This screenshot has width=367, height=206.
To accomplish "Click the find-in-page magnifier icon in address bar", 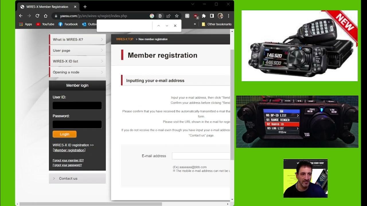I will [x=160, y=16].
